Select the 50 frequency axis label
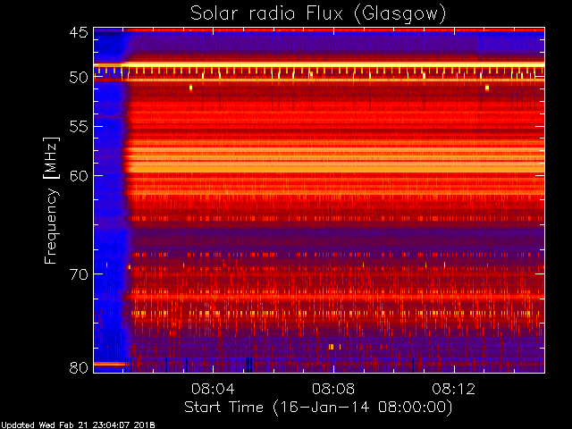 pos(79,78)
